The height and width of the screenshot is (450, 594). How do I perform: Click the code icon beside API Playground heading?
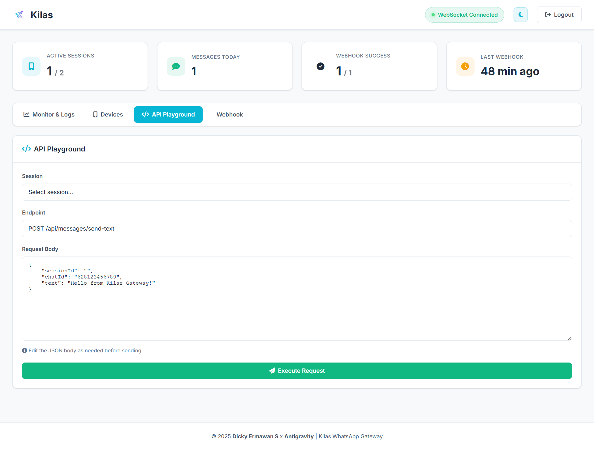27,149
